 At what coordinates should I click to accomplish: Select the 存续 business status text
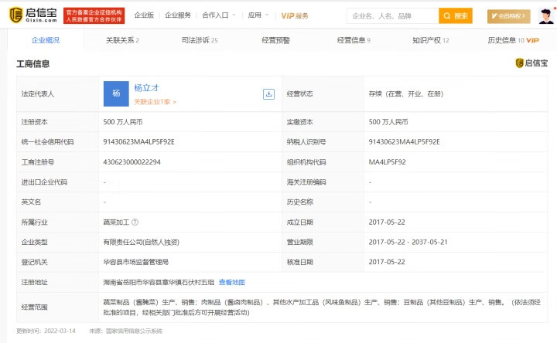(x=406, y=94)
